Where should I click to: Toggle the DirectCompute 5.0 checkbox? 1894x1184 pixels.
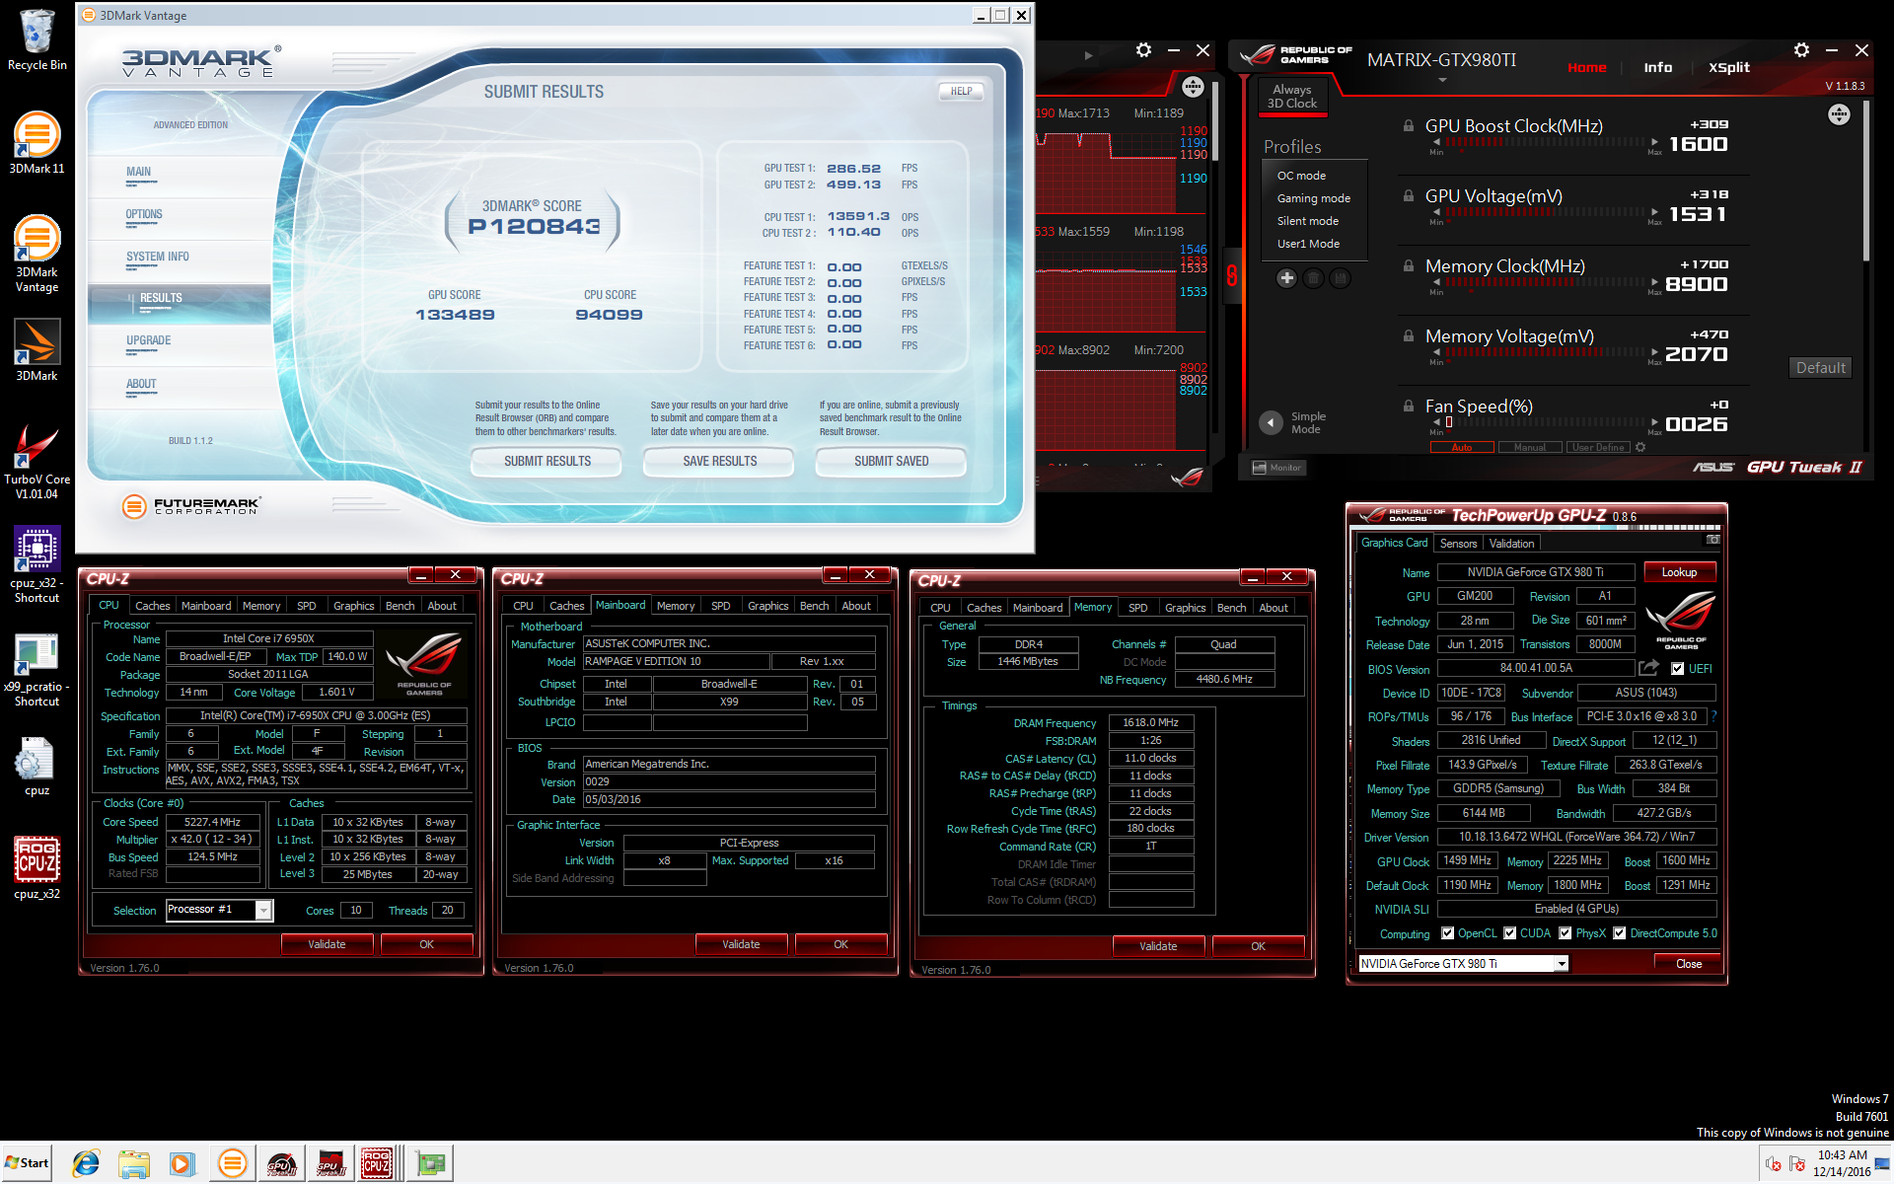1619,932
